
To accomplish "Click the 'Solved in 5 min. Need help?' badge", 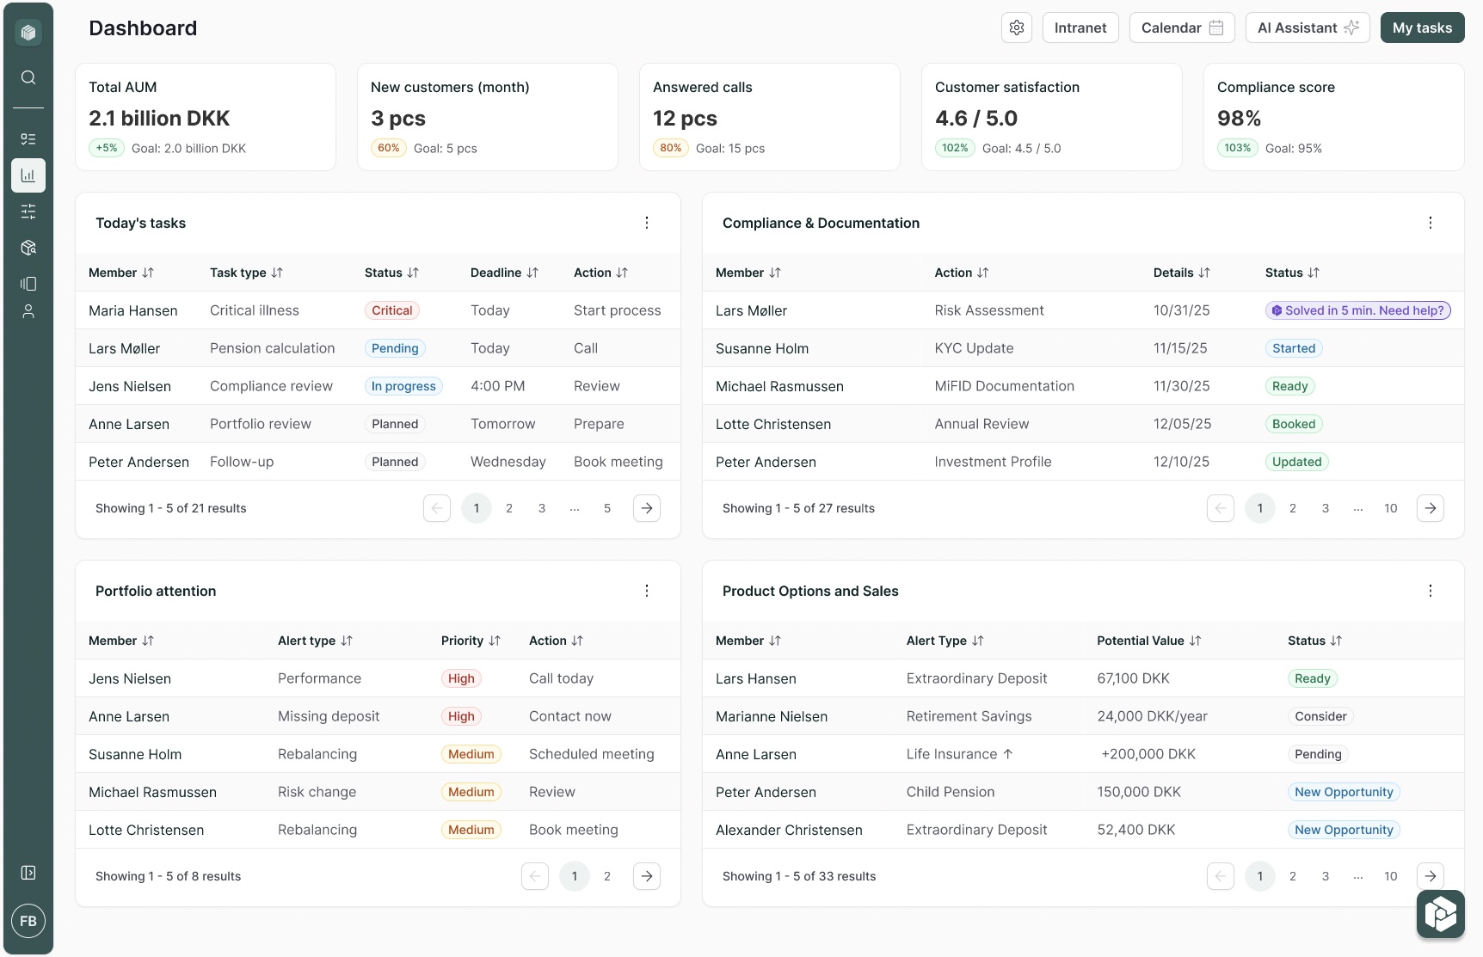I will [1357, 310].
